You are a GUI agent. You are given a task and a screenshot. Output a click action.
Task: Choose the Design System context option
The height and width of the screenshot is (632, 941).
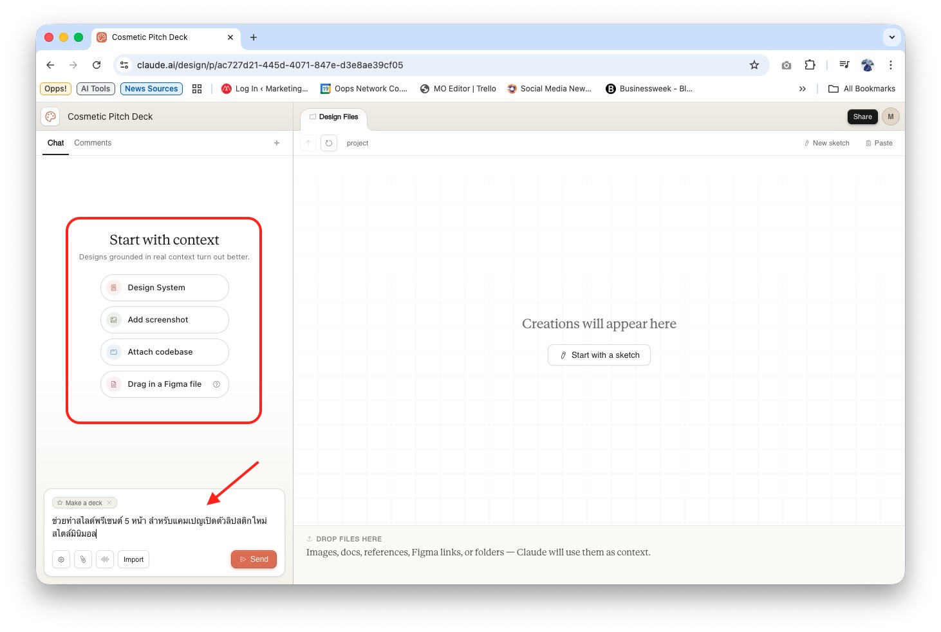click(x=165, y=288)
